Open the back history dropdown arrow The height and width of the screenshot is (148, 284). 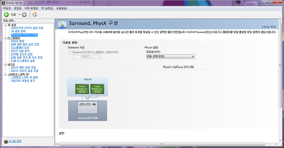point(20,15)
